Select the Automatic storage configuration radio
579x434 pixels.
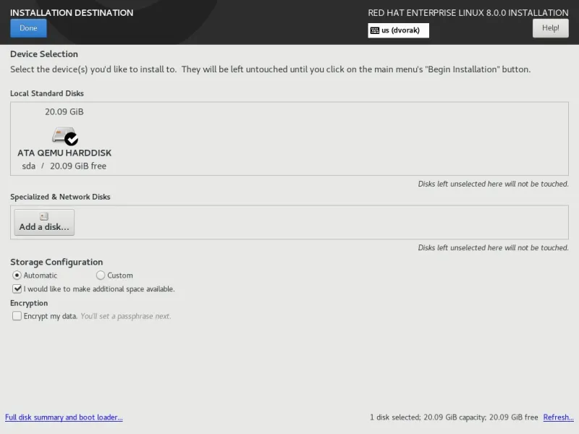pyautogui.click(x=17, y=276)
